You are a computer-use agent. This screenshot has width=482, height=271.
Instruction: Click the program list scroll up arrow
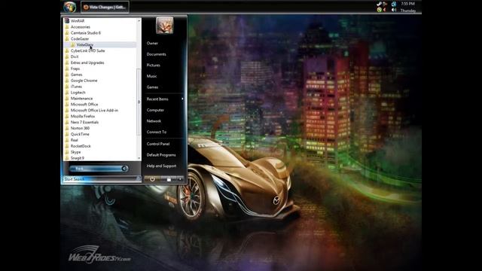pos(139,20)
